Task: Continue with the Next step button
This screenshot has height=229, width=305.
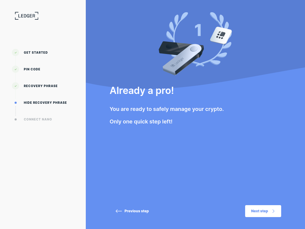Action: point(263,211)
